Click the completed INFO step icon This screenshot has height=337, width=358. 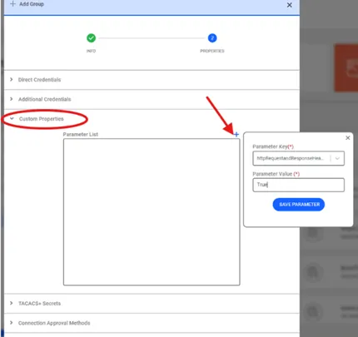tap(91, 38)
